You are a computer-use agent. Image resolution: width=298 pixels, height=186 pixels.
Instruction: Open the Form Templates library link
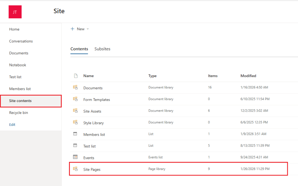coord(97,100)
